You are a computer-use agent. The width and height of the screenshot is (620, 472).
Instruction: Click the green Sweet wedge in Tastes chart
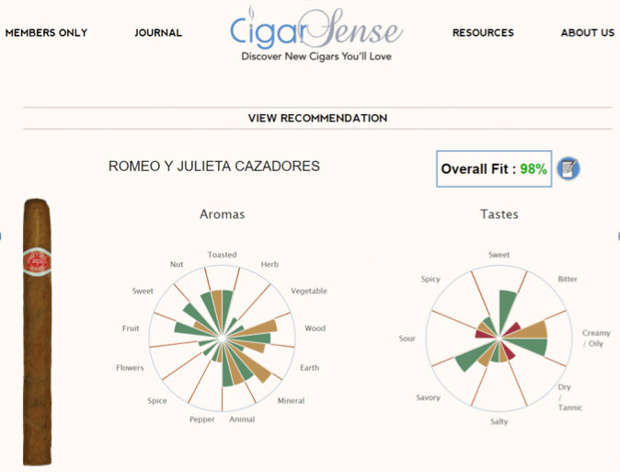[x=507, y=308]
